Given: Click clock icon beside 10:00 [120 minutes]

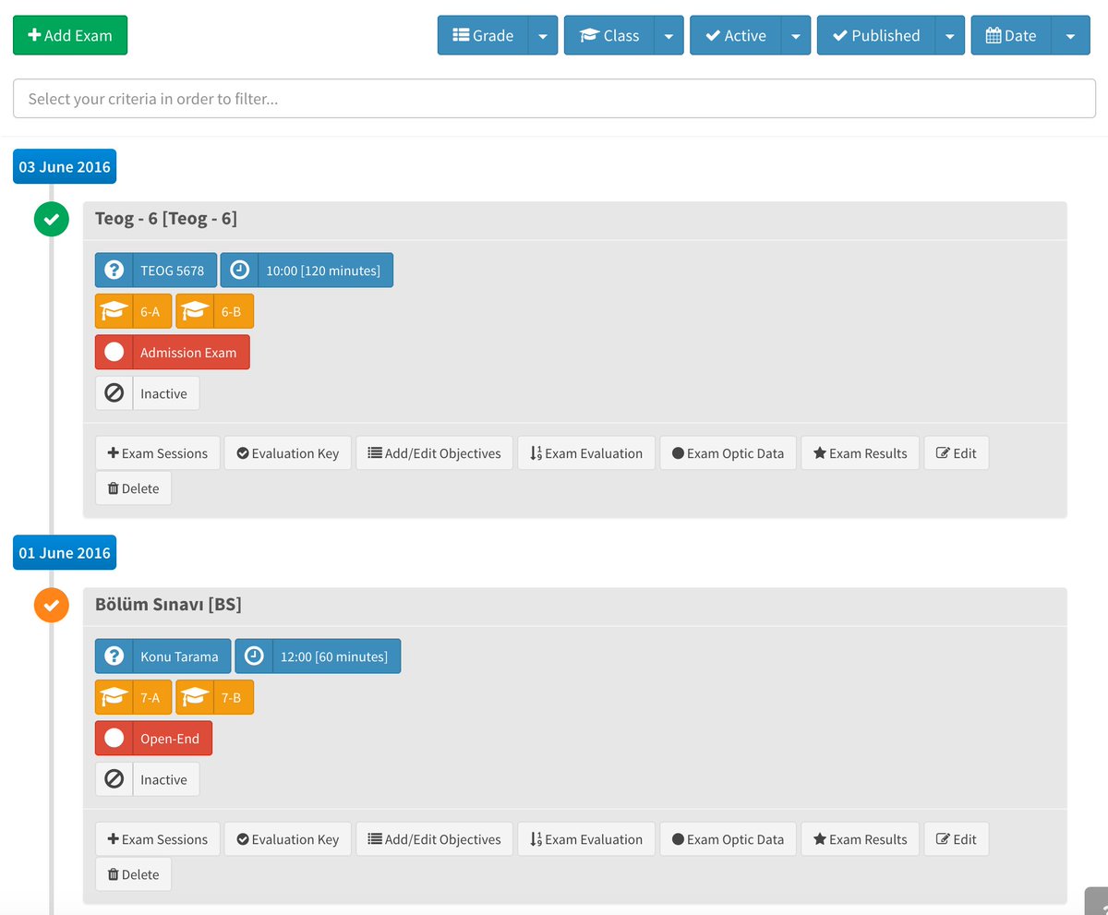Looking at the screenshot, I should pyautogui.click(x=239, y=271).
